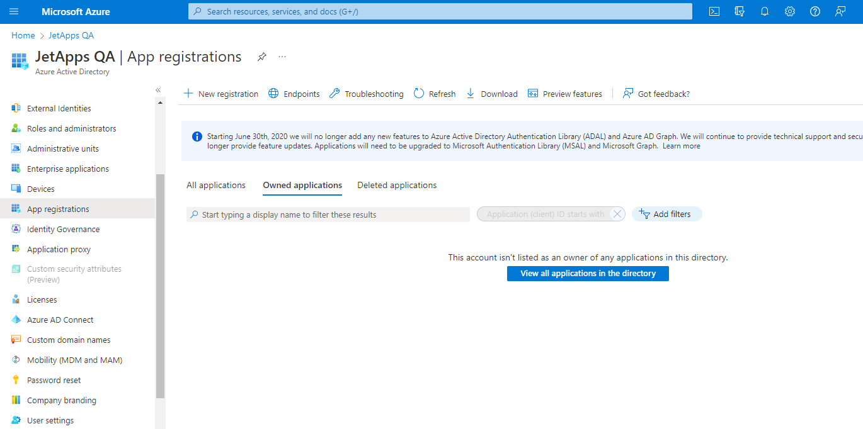
Task: Click the App registrations sidebar icon
Action: (16, 209)
